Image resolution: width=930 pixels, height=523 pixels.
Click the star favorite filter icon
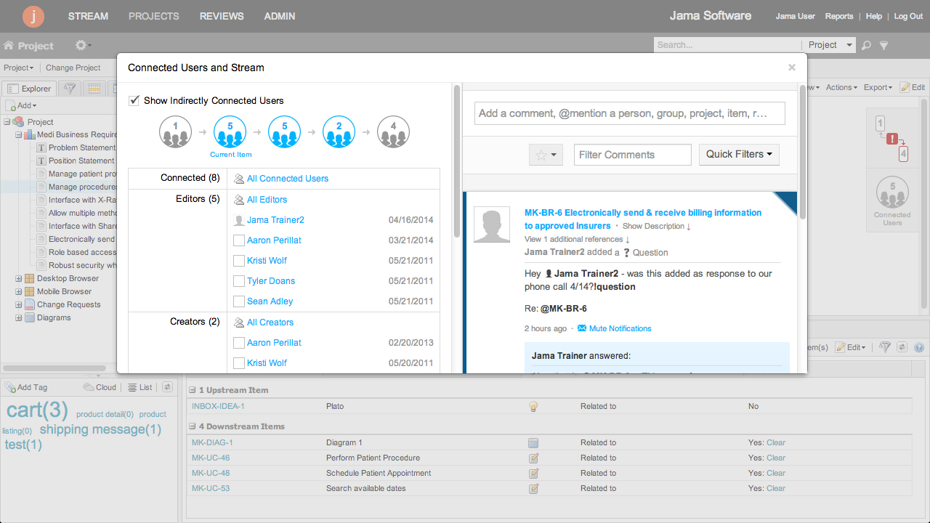(541, 155)
